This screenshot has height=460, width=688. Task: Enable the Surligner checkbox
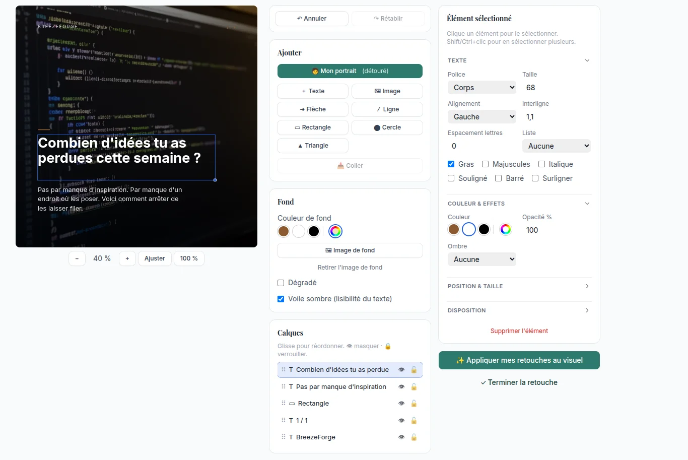tap(535, 178)
